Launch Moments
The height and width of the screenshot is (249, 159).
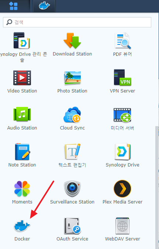pyautogui.click(x=22, y=189)
